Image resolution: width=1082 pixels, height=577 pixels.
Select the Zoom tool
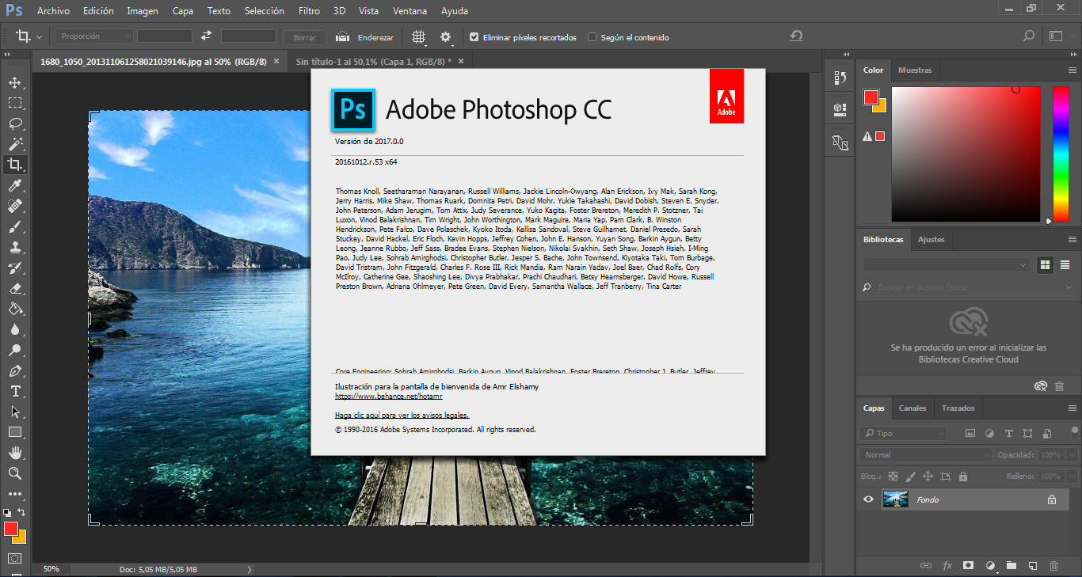click(14, 473)
